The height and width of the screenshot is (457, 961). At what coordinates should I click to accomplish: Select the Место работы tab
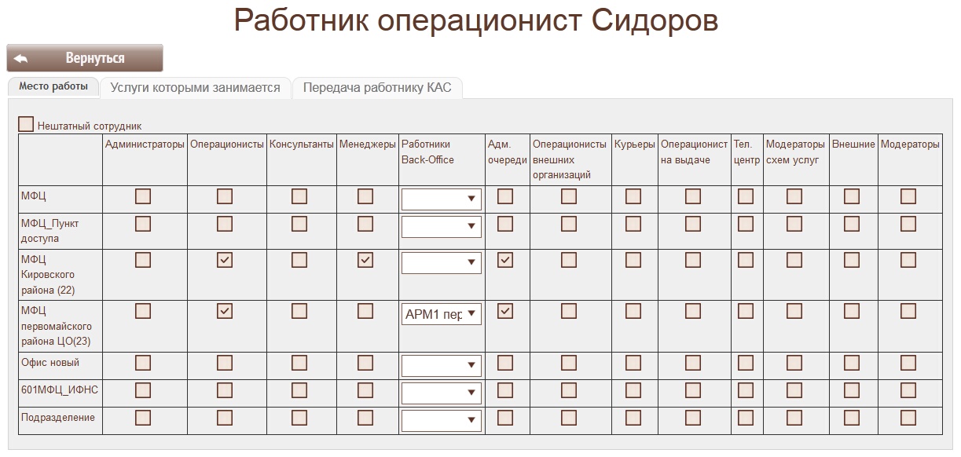[x=53, y=86]
